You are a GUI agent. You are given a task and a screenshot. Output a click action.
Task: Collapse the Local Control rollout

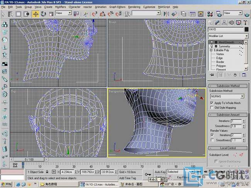228,148
